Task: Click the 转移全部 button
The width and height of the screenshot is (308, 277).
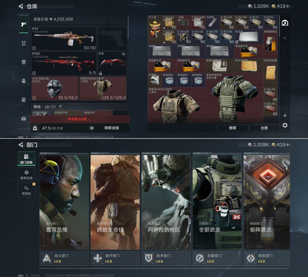Action: point(112,128)
